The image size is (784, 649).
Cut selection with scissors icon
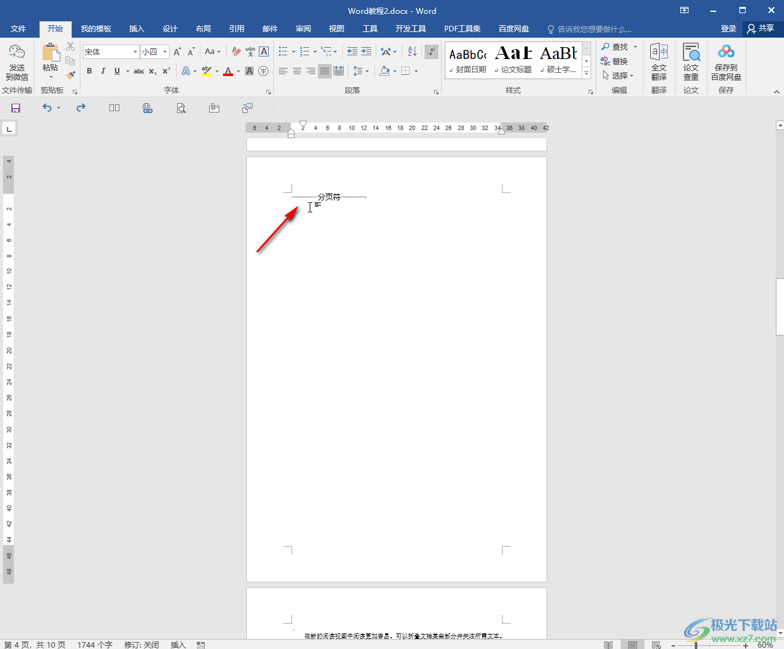70,46
